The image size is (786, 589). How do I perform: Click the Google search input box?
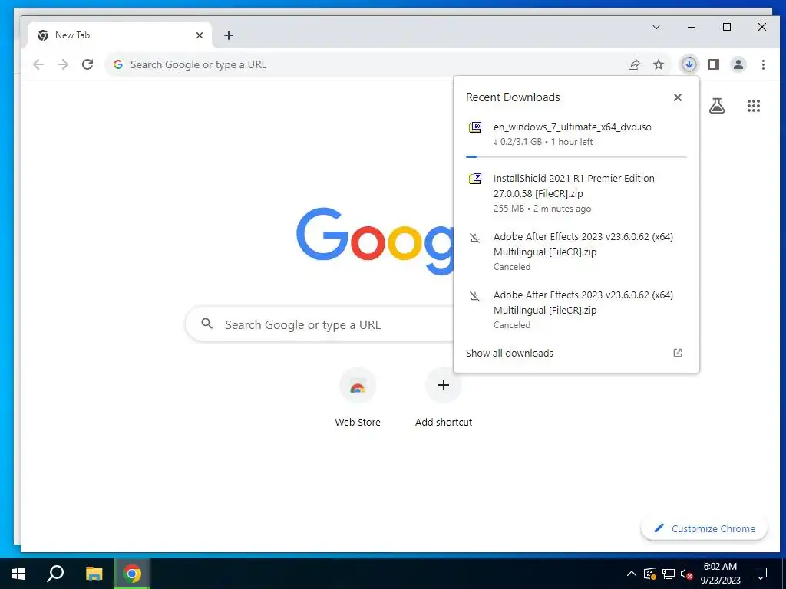coord(319,324)
